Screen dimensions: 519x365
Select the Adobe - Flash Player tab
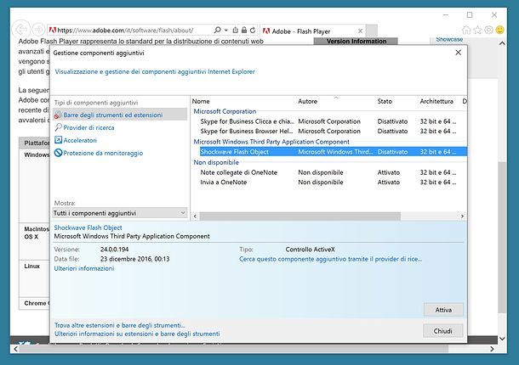pyautogui.click(x=313, y=31)
